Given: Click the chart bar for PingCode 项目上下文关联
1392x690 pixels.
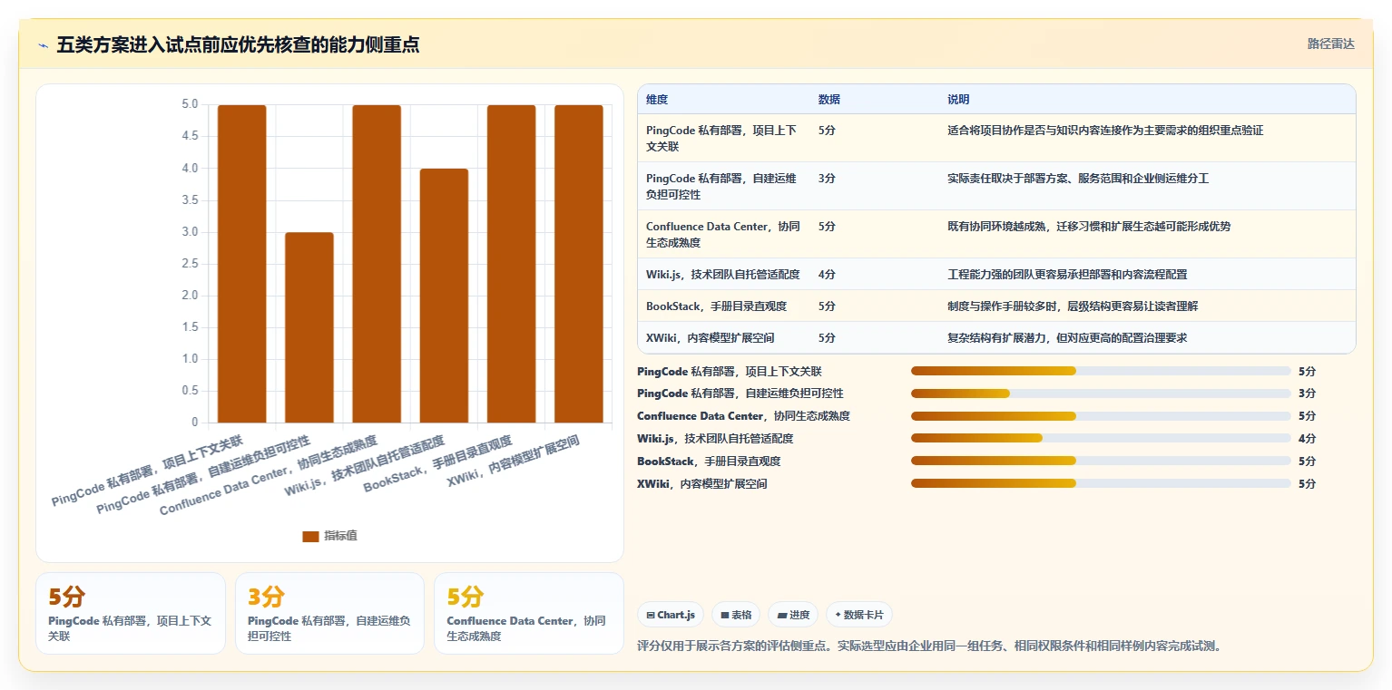Looking at the screenshot, I should [241, 264].
